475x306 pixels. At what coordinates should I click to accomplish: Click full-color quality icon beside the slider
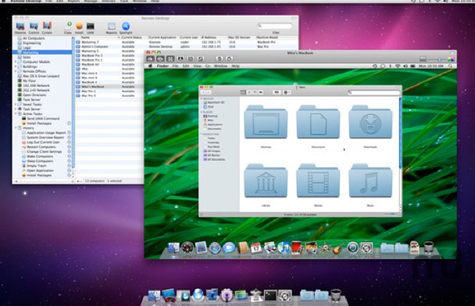pyautogui.click(x=451, y=59)
